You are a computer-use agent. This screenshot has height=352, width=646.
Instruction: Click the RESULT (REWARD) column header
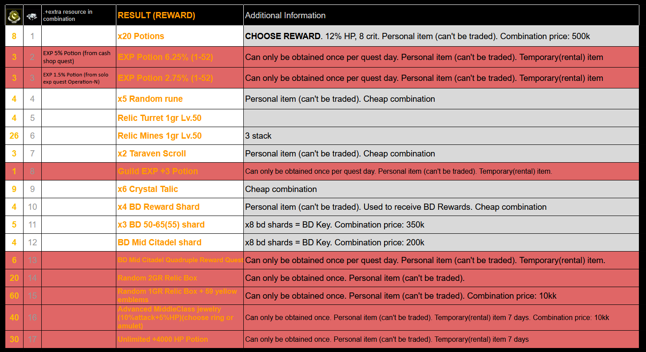pos(156,16)
